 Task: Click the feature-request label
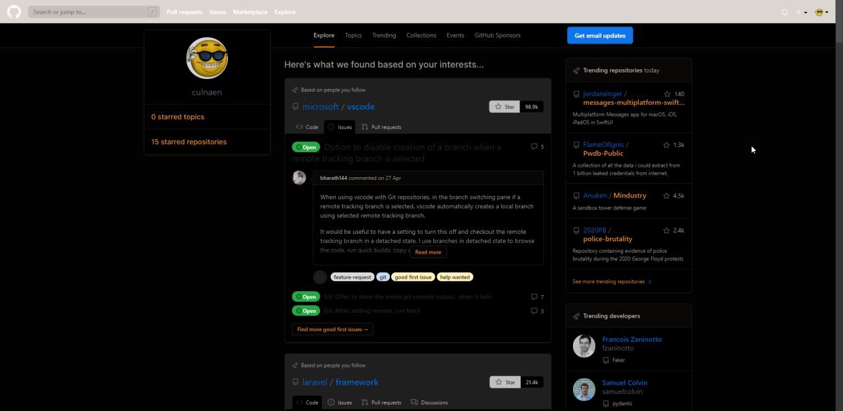[x=352, y=277]
